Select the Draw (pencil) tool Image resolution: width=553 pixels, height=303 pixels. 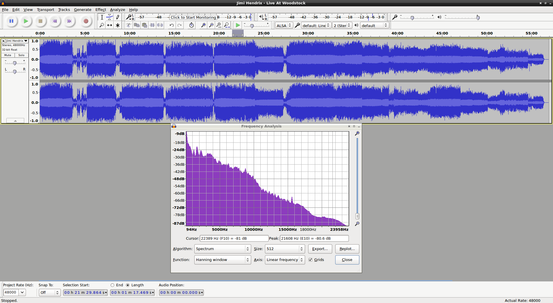click(118, 17)
